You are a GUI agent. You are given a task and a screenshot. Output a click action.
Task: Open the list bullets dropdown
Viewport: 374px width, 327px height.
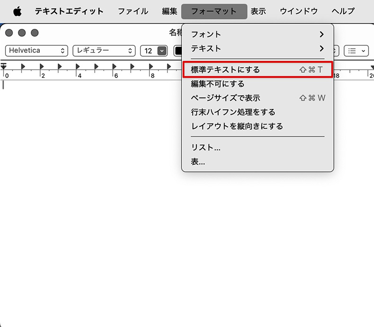coord(356,51)
